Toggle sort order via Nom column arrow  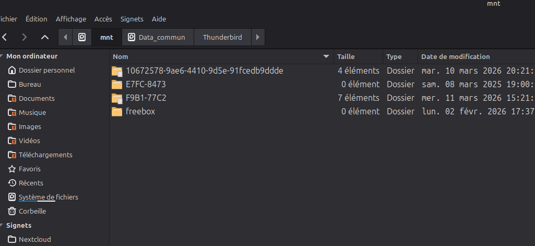pos(326,56)
